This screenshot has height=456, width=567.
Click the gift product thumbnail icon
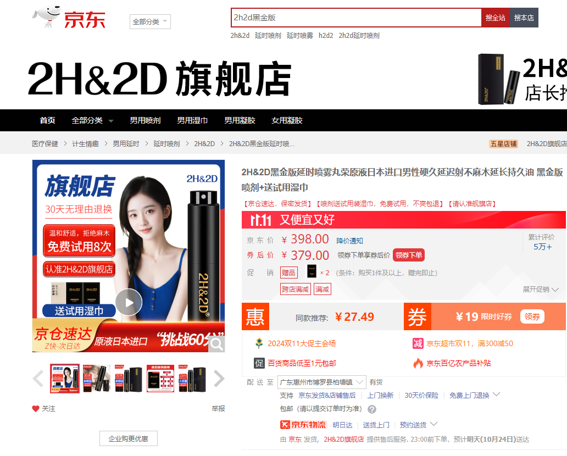pos(312,271)
